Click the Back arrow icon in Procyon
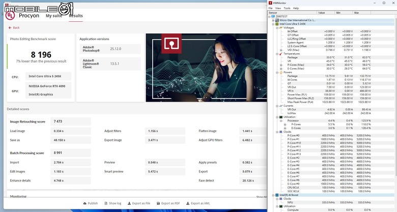The width and height of the screenshot is (397, 212). tap(10, 27)
